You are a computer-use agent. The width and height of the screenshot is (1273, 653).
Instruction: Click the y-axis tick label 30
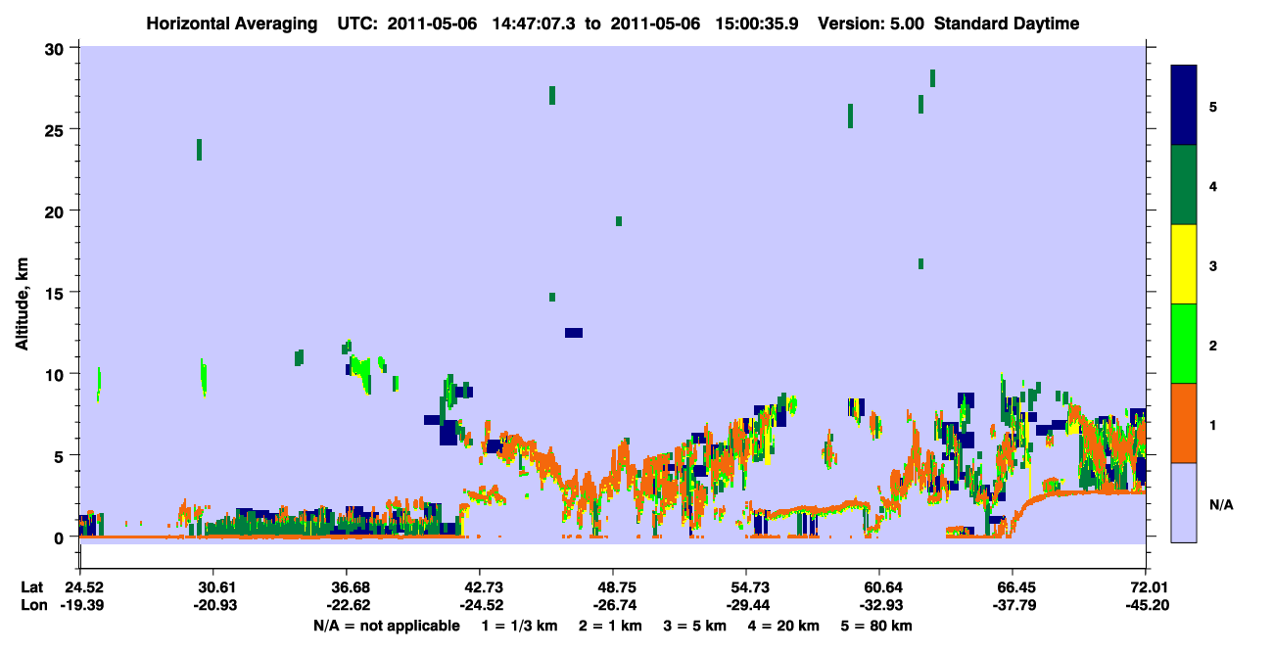click(57, 48)
